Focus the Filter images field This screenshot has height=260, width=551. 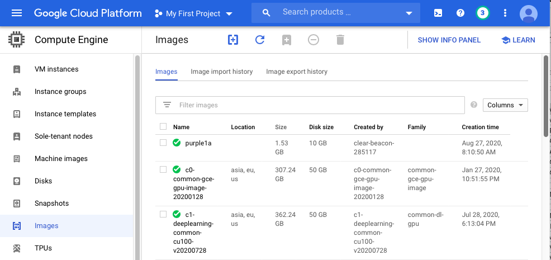[x=319, y=105]
